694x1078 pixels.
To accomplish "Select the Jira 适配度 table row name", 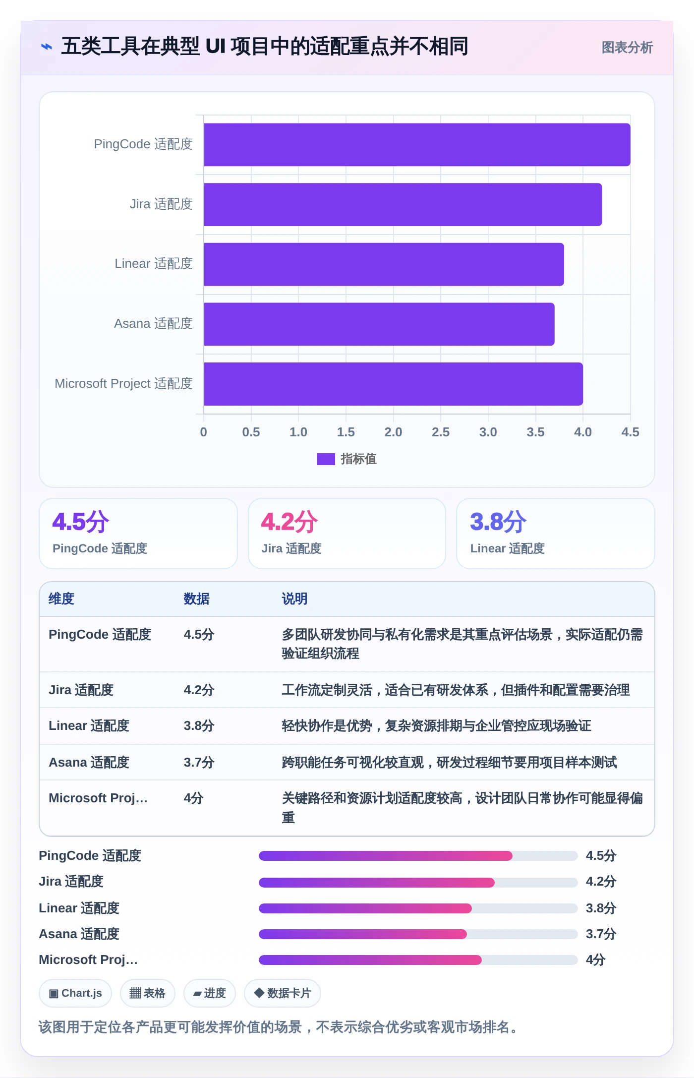I will (x=81, y=690).
